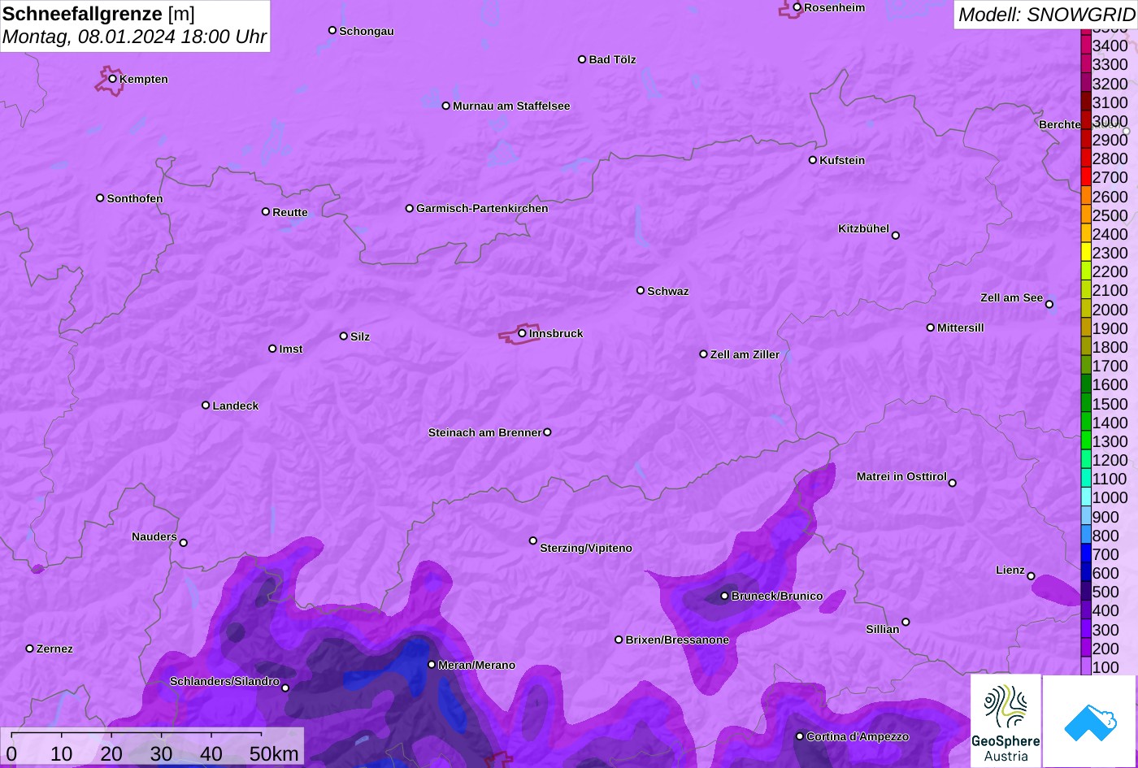The width and height of the screenshot is (1138, 768).
Task: Click the Bruneck/Brunico marker dot
Action: [x=724, y=596]
